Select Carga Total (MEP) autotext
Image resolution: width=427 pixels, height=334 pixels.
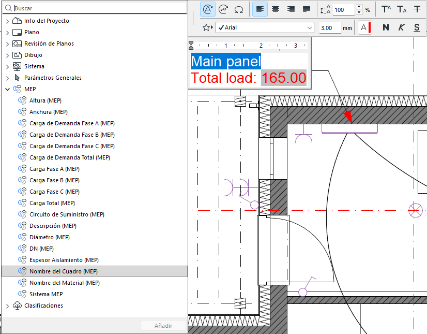95,203
